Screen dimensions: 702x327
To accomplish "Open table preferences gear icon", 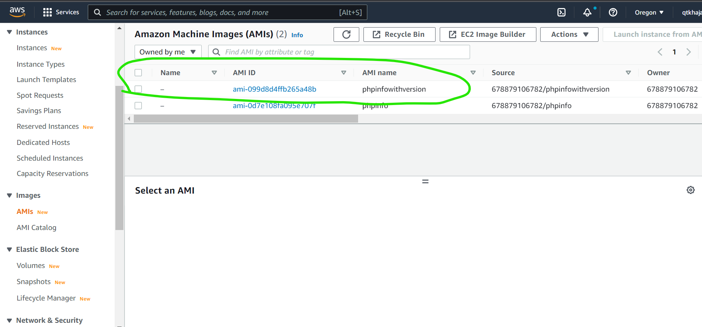I will pos(690,190).
